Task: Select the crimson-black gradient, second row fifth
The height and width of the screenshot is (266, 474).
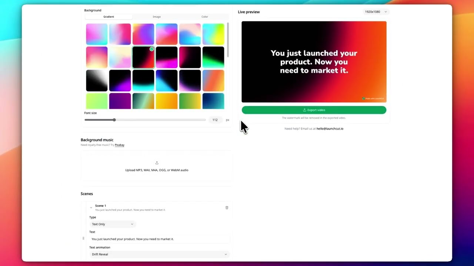Action: pyautogui.click(x=190, y=57)
